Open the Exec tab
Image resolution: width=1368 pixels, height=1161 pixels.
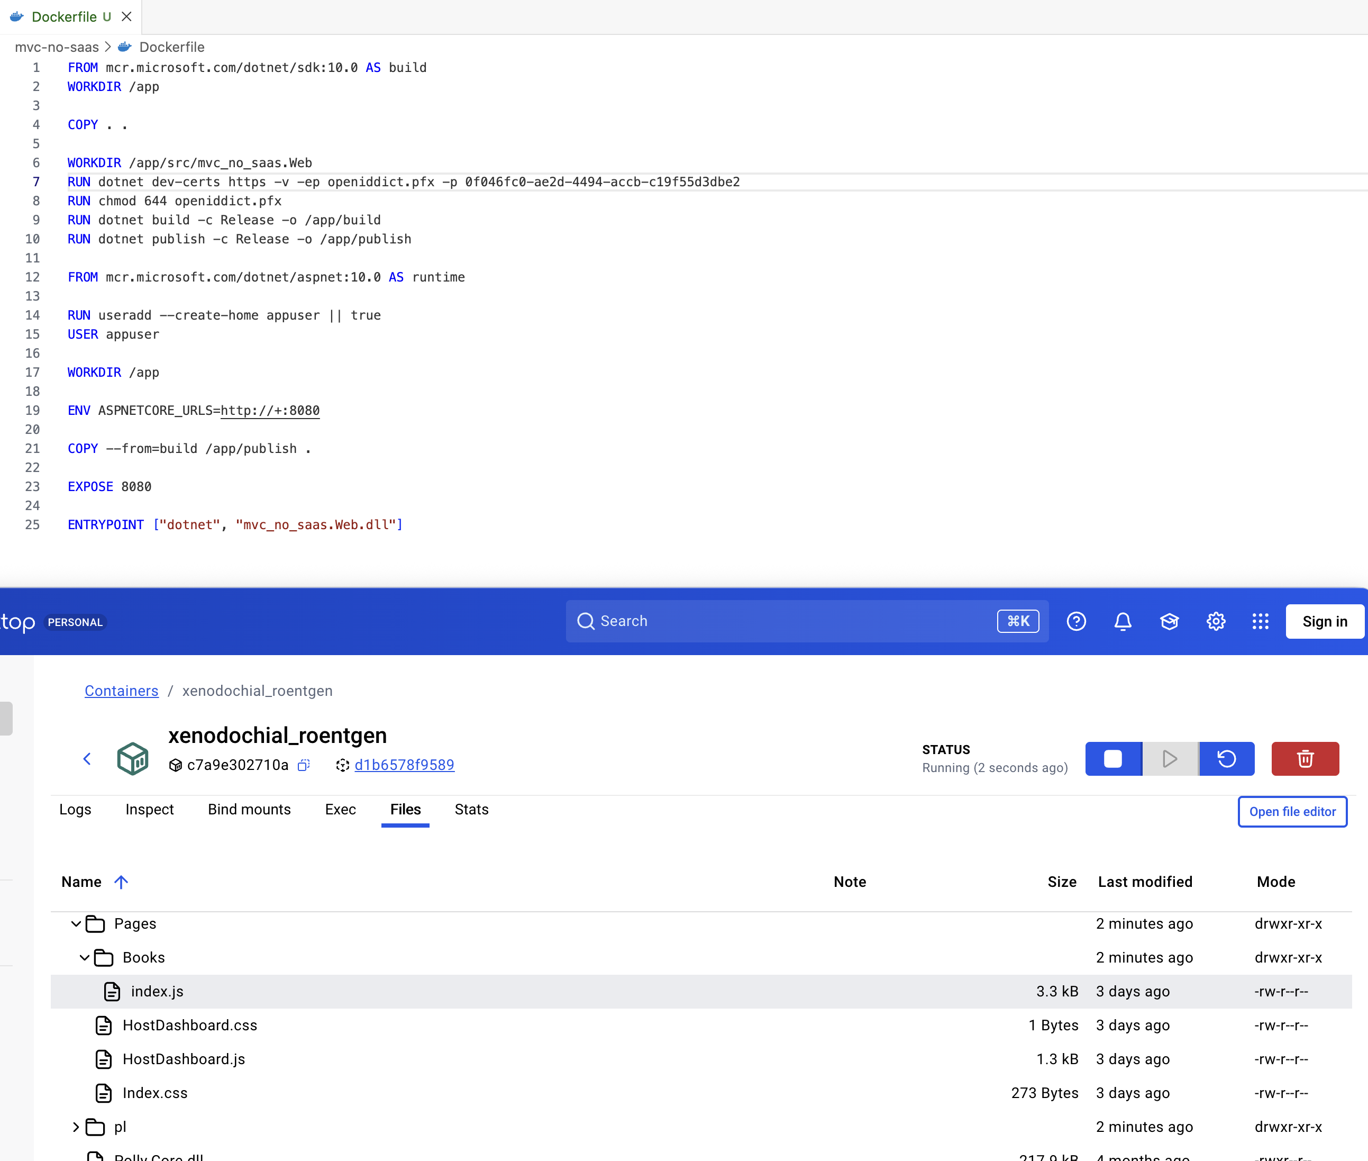[x=340, y=810]
